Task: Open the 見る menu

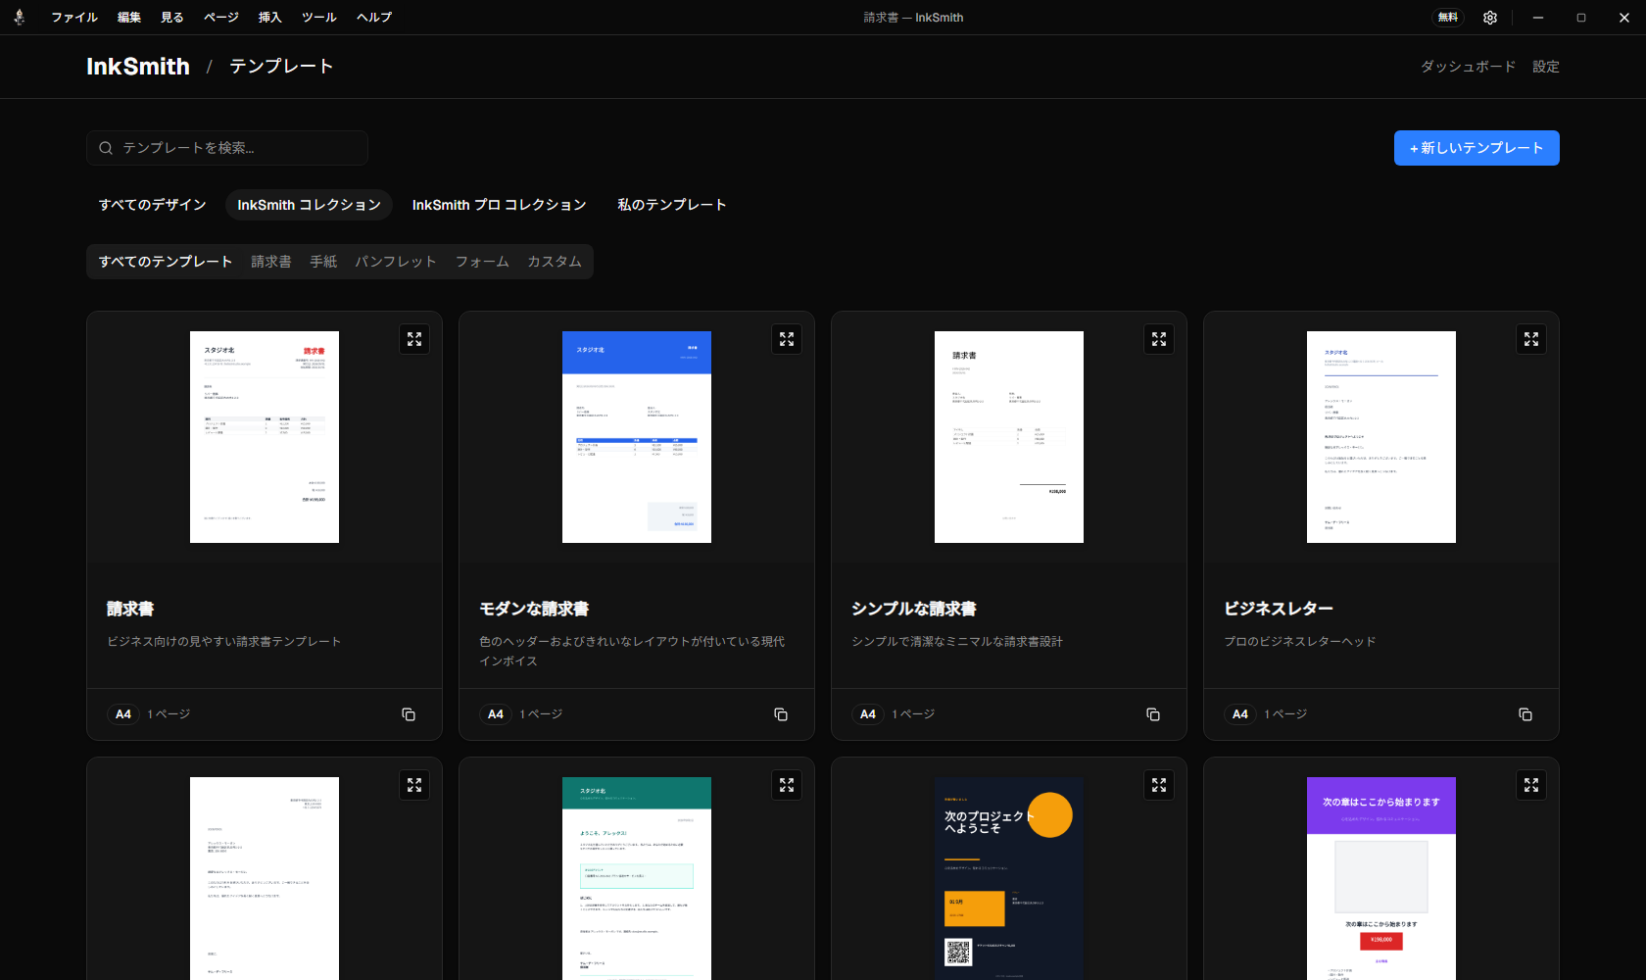Action: click(x=172, y=18)
